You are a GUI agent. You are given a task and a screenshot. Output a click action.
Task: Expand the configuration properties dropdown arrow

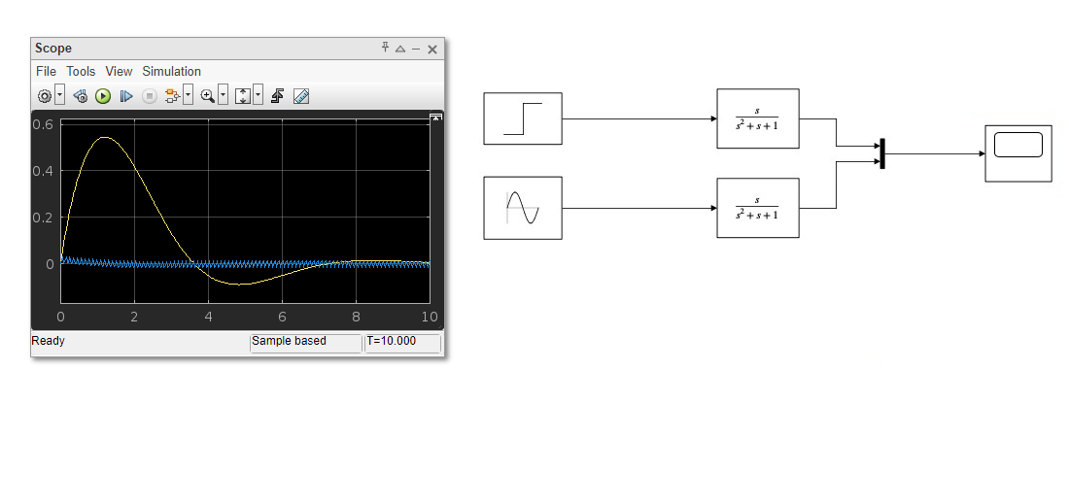(x=60, y=96)
